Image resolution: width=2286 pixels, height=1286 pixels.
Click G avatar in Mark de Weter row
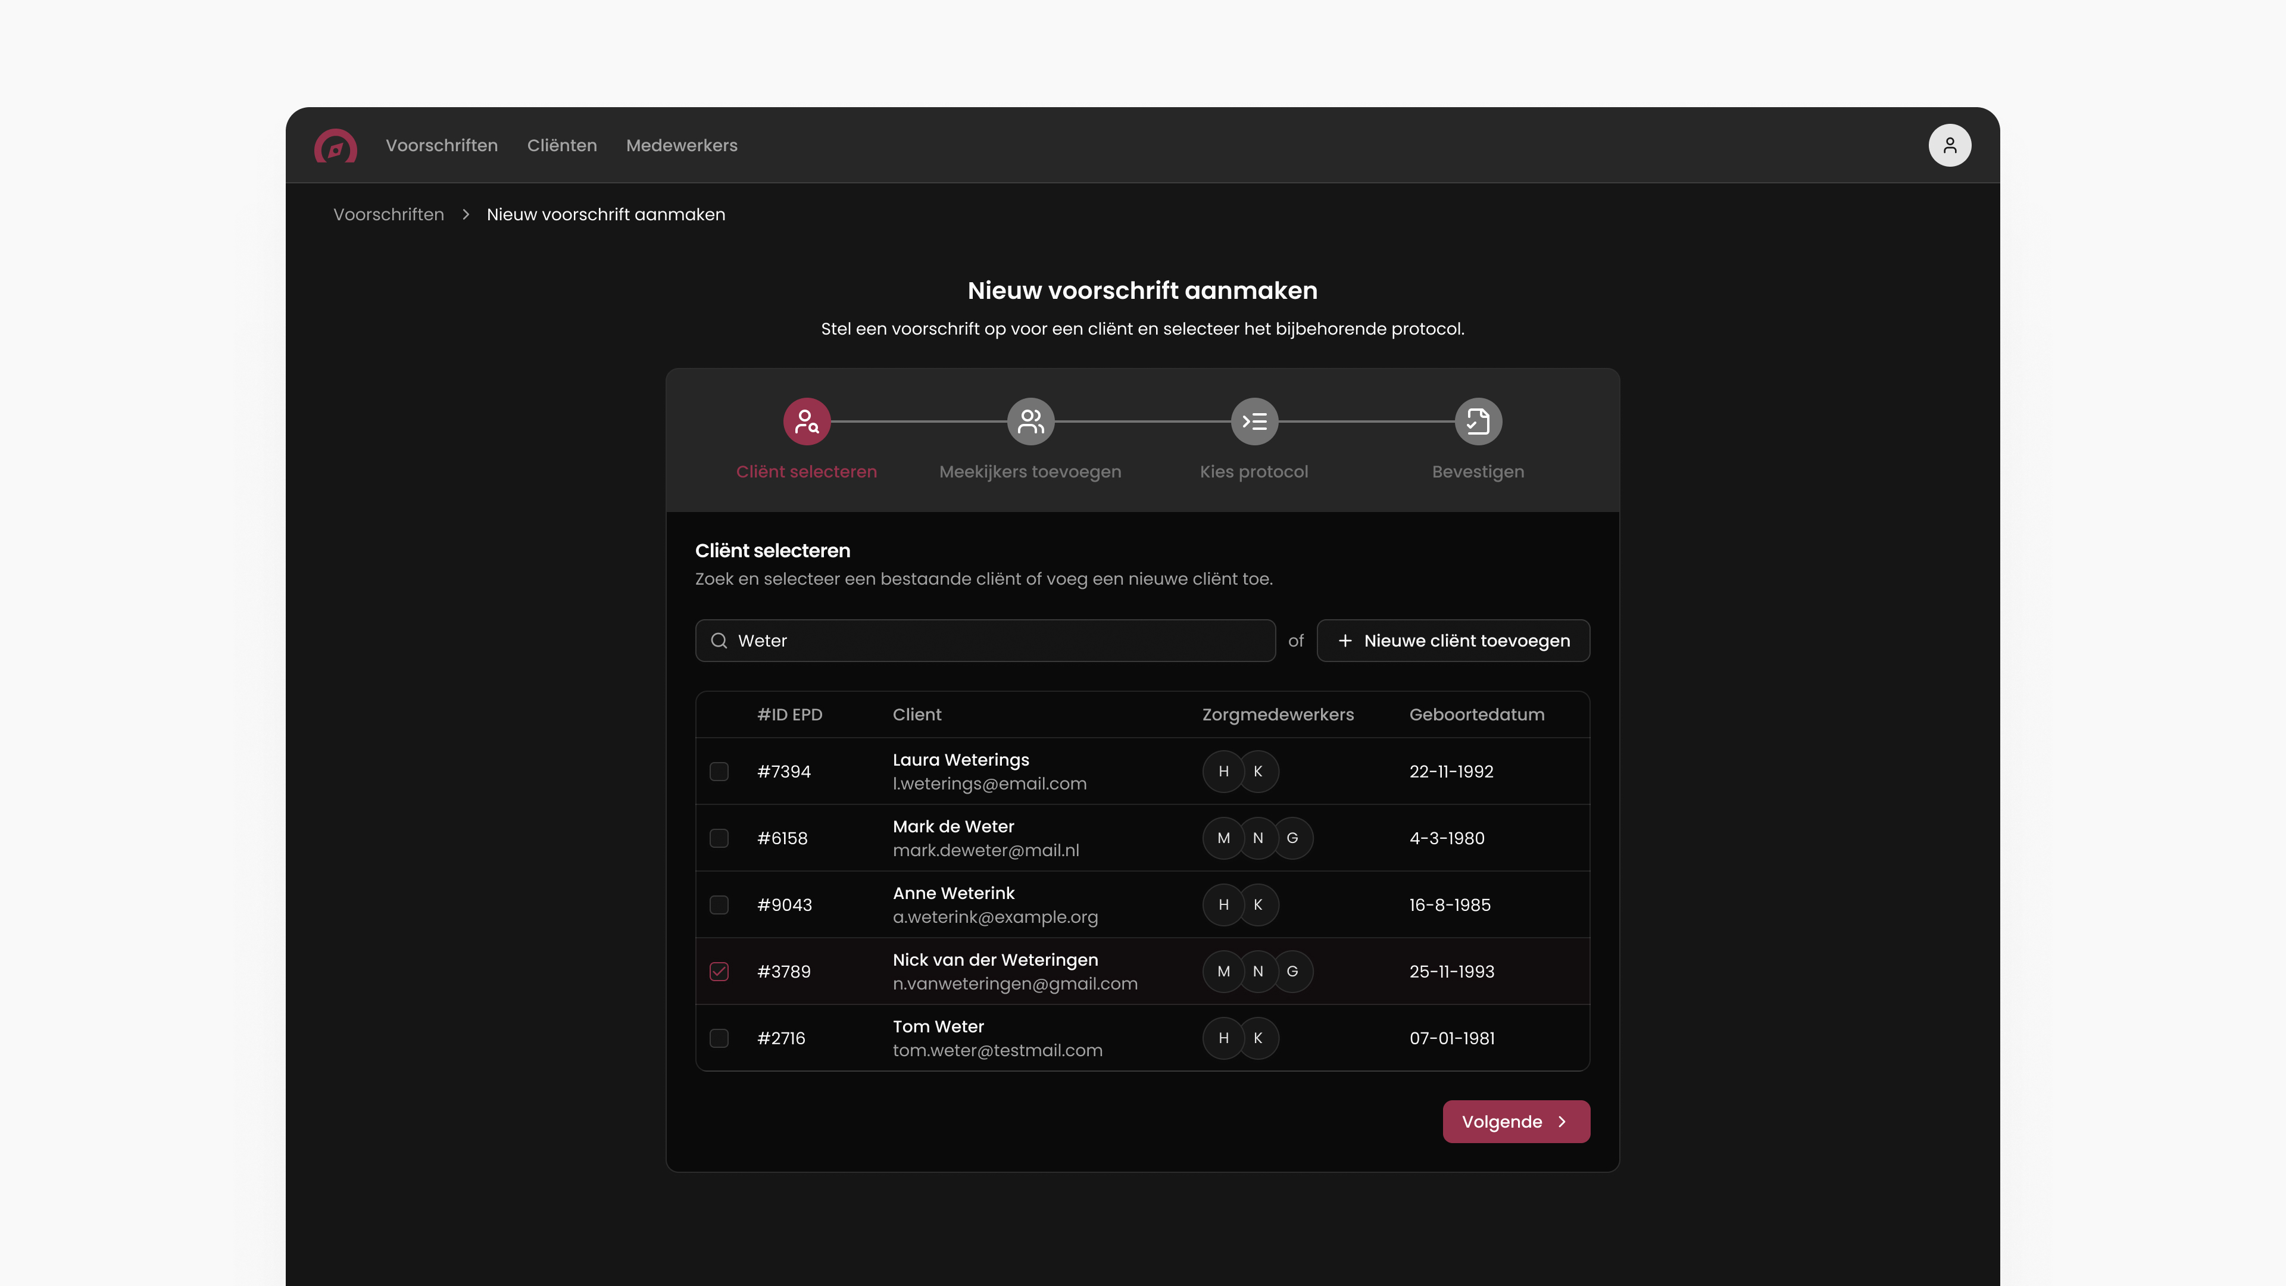click(x=1292, y=838)
